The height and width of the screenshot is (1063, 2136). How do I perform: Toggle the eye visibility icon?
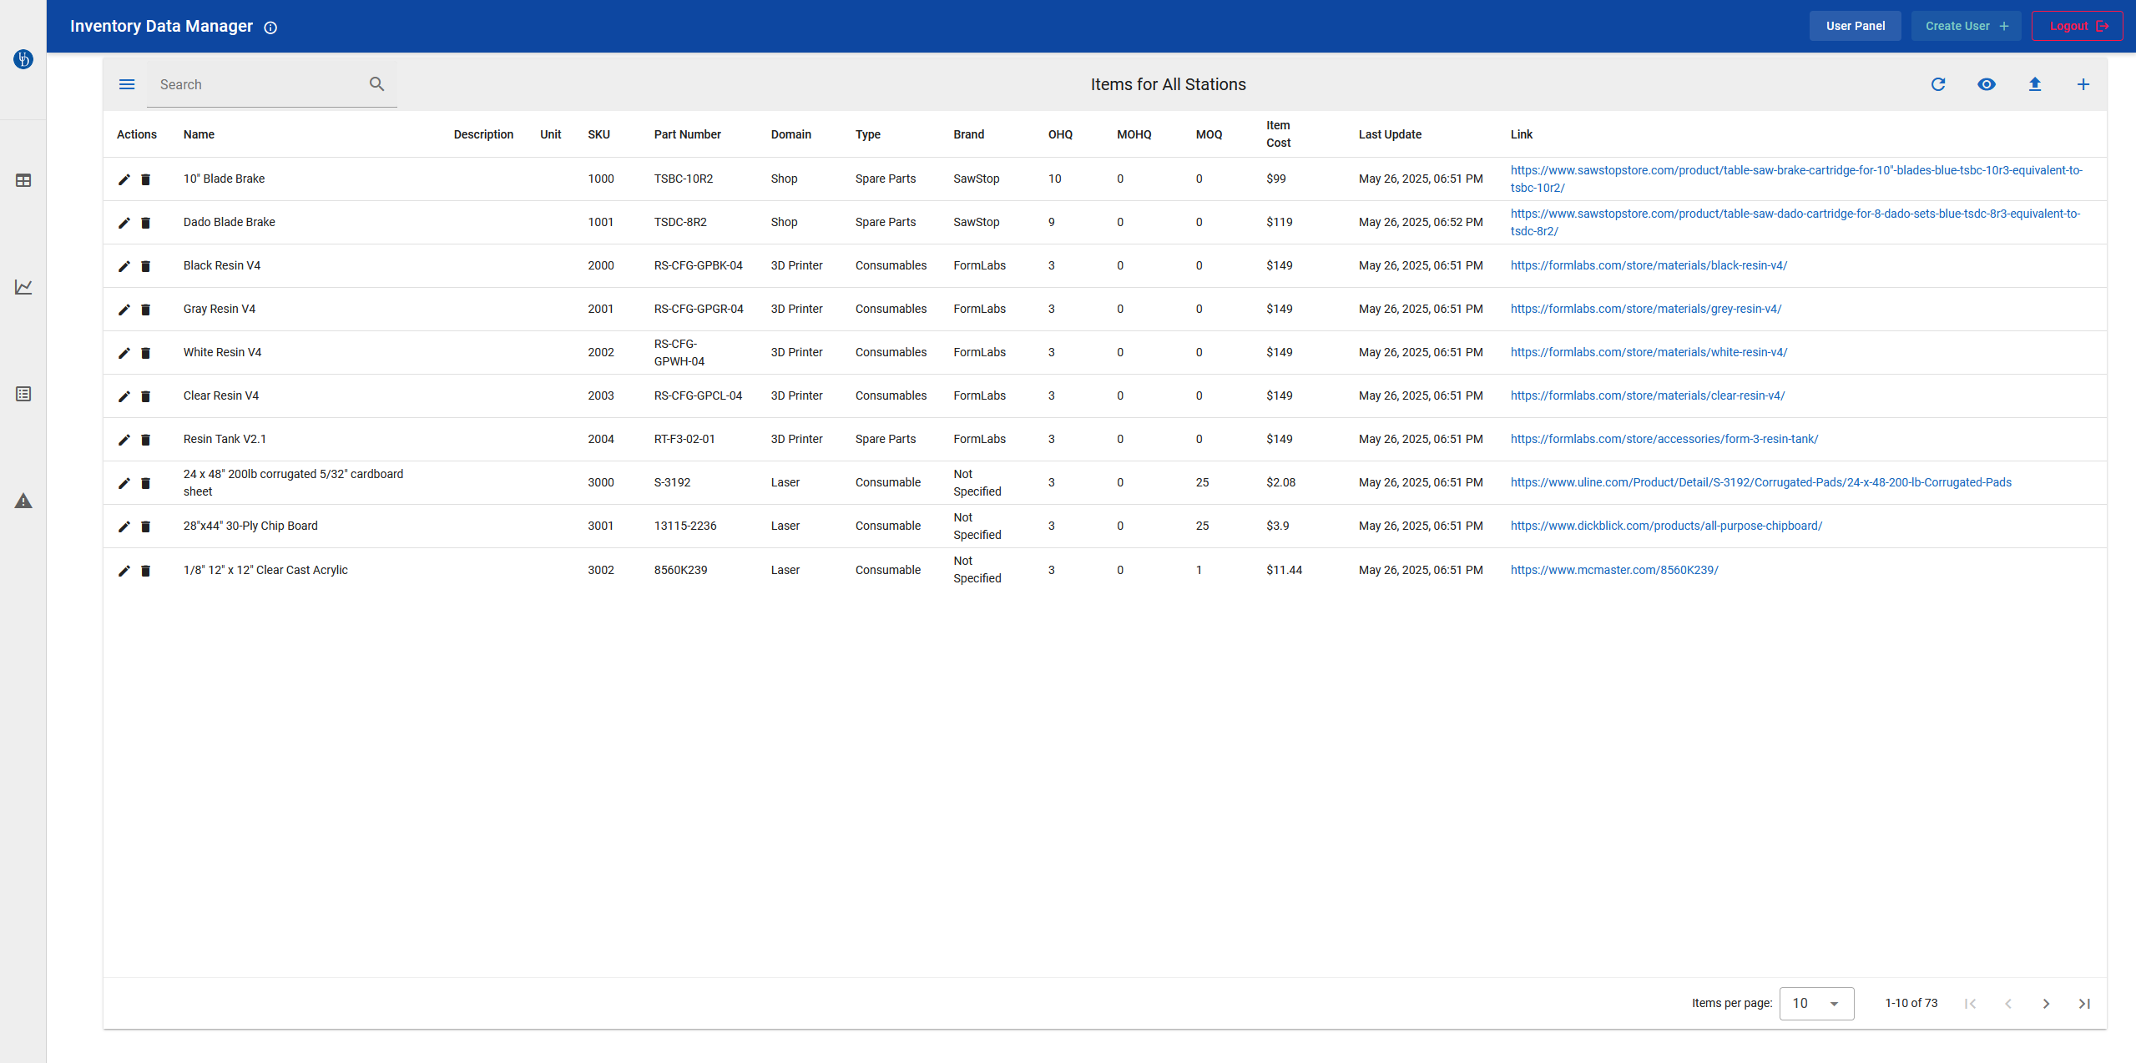tap(1986, 84)
